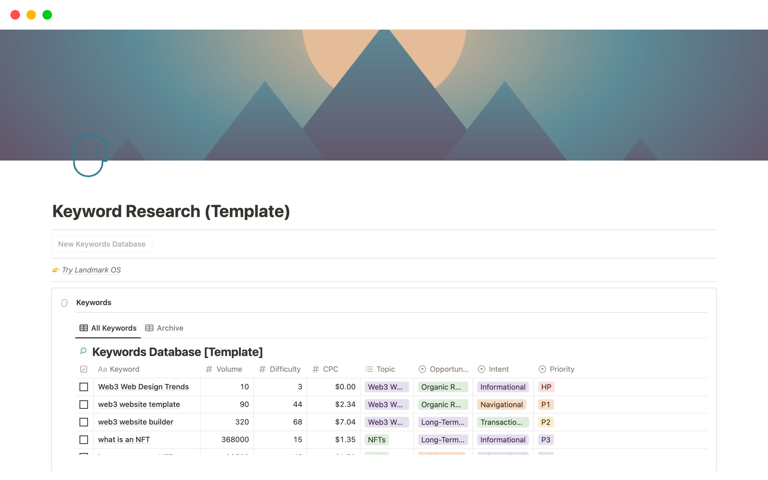Open the Try Landmark OS link
The image size is (768, 480).
pos(91,270)
